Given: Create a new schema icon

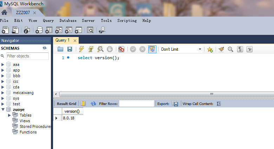Looking at the screenshot, I should point(39,30).
